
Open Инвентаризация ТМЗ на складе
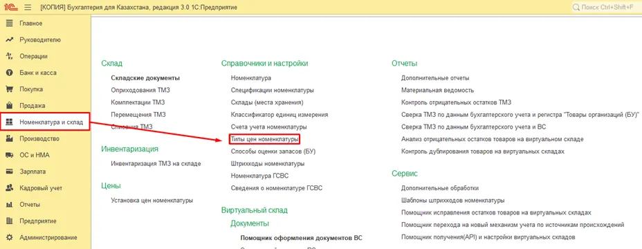[x=156, y=164]
